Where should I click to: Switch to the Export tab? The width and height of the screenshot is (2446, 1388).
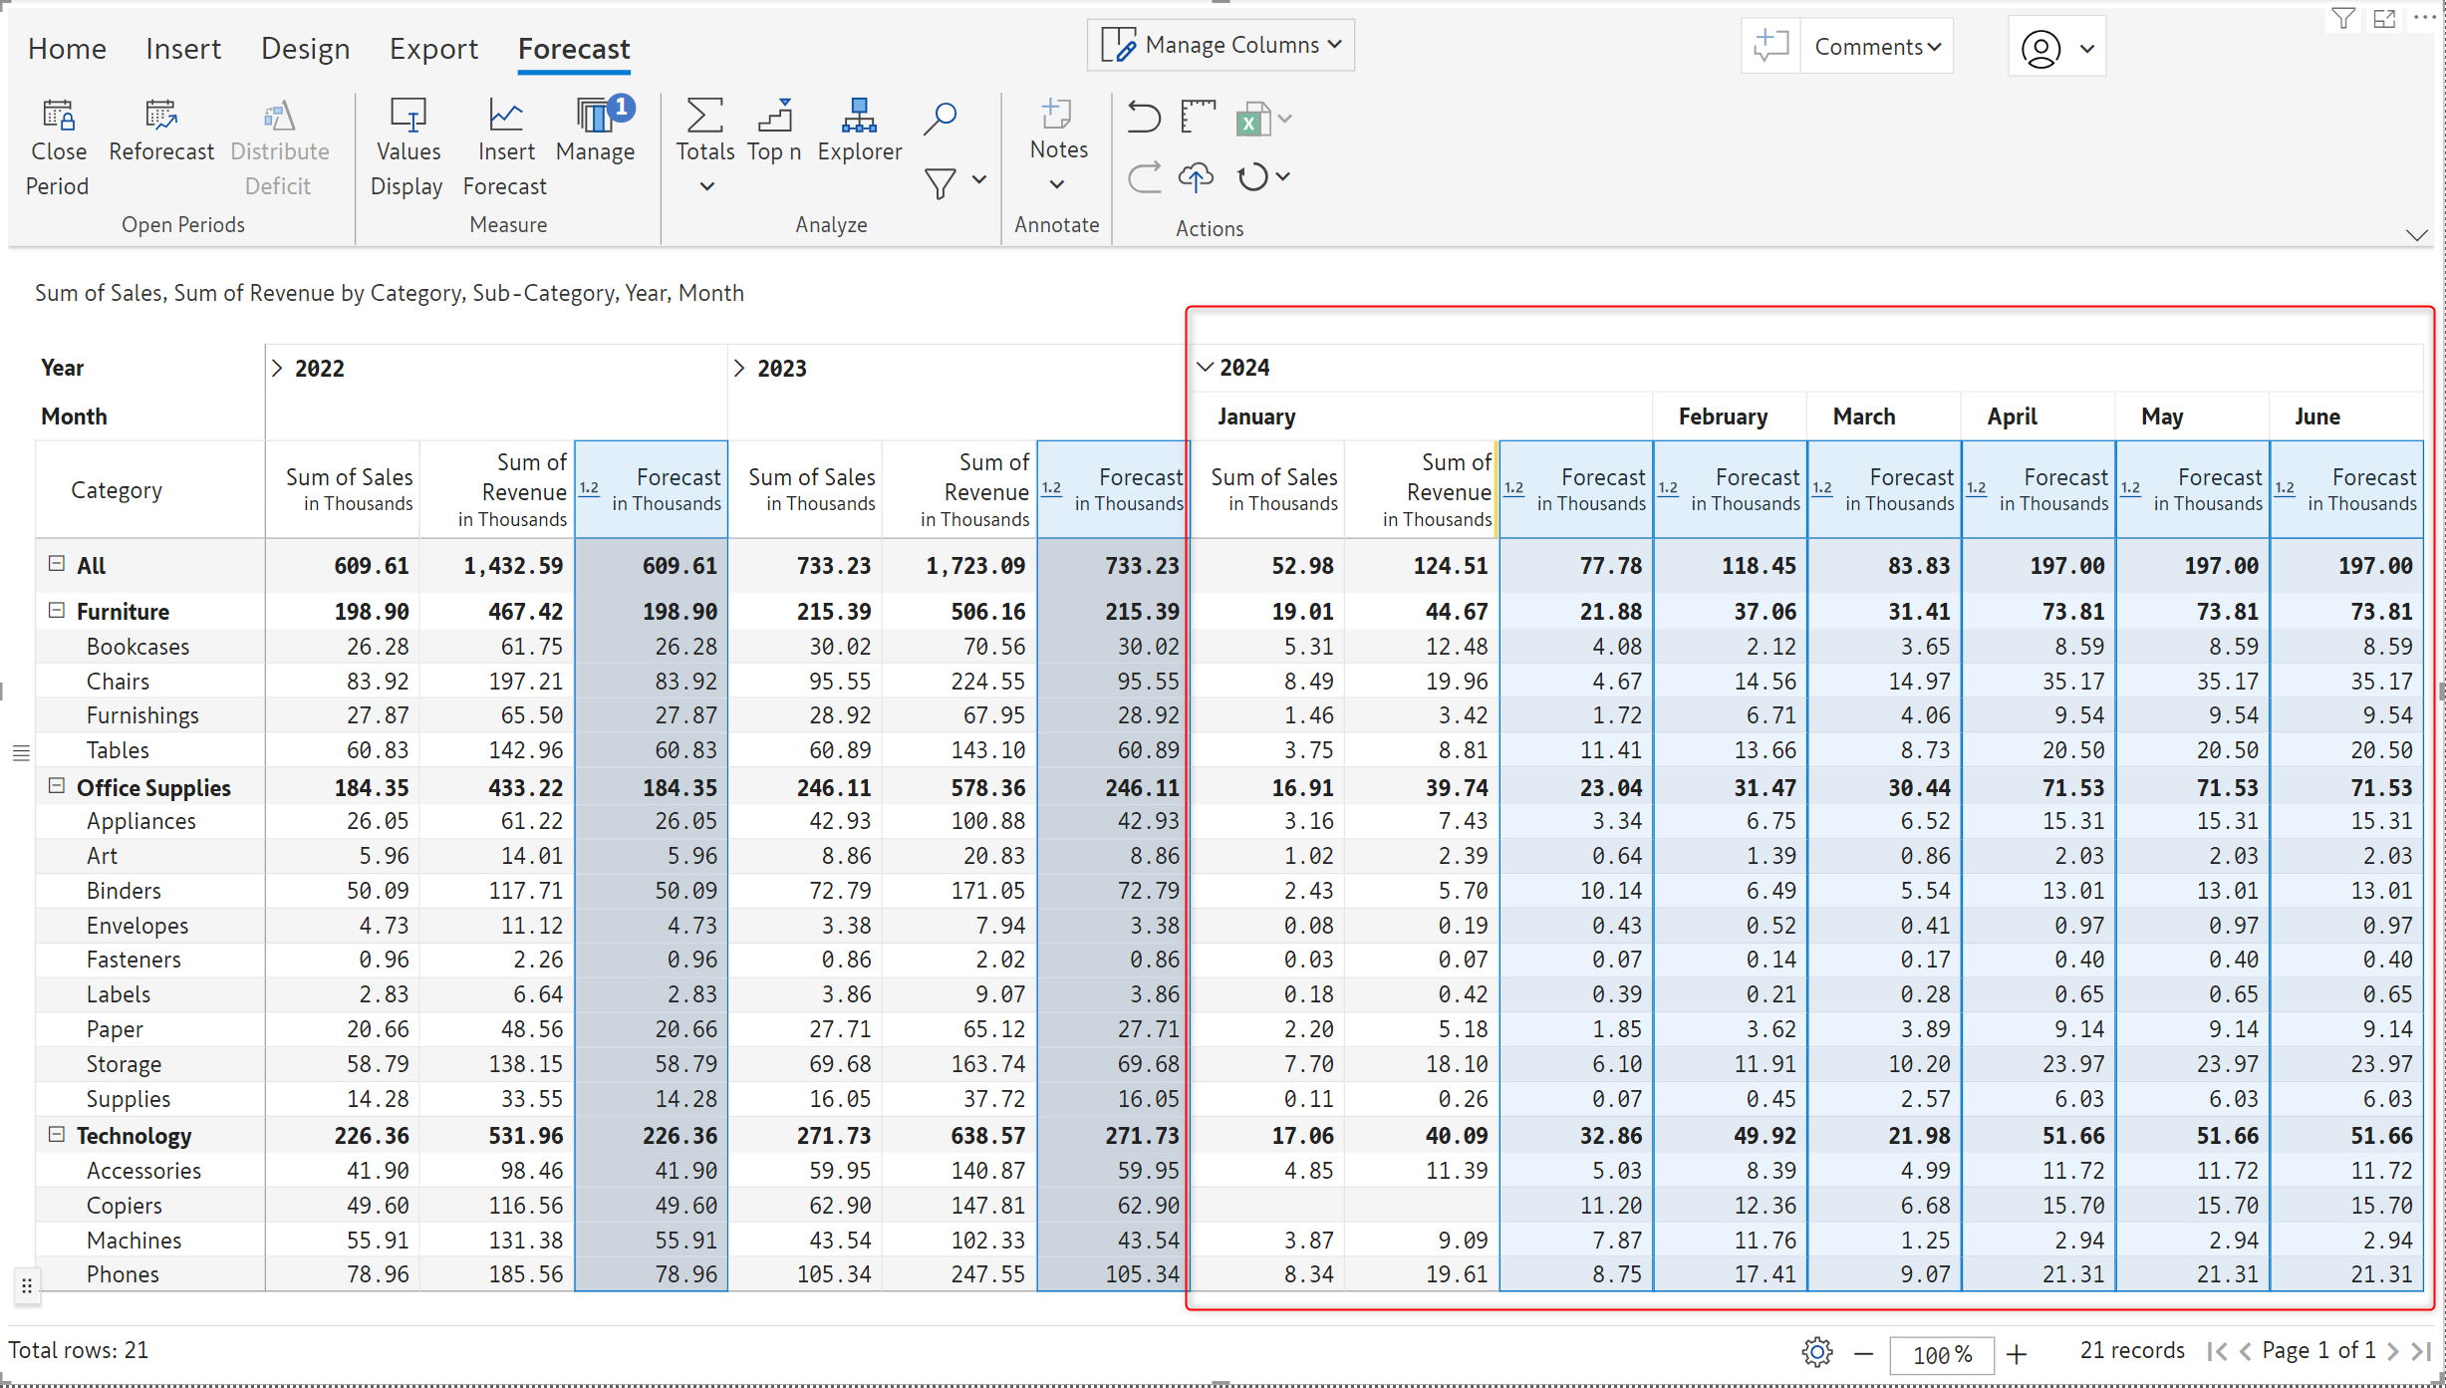tap(433, 48)
